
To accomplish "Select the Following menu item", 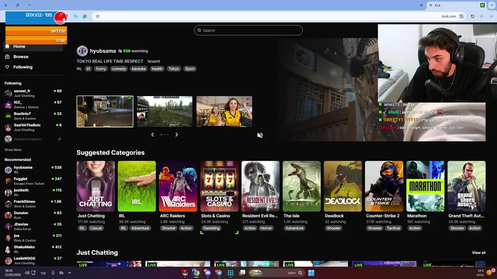I will [33, 67].
